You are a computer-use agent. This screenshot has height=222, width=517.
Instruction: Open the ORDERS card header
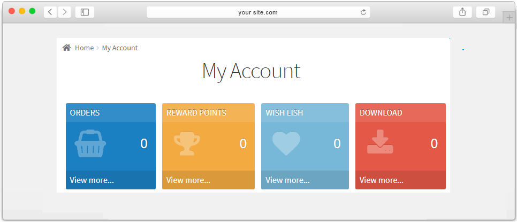[111, 113]
